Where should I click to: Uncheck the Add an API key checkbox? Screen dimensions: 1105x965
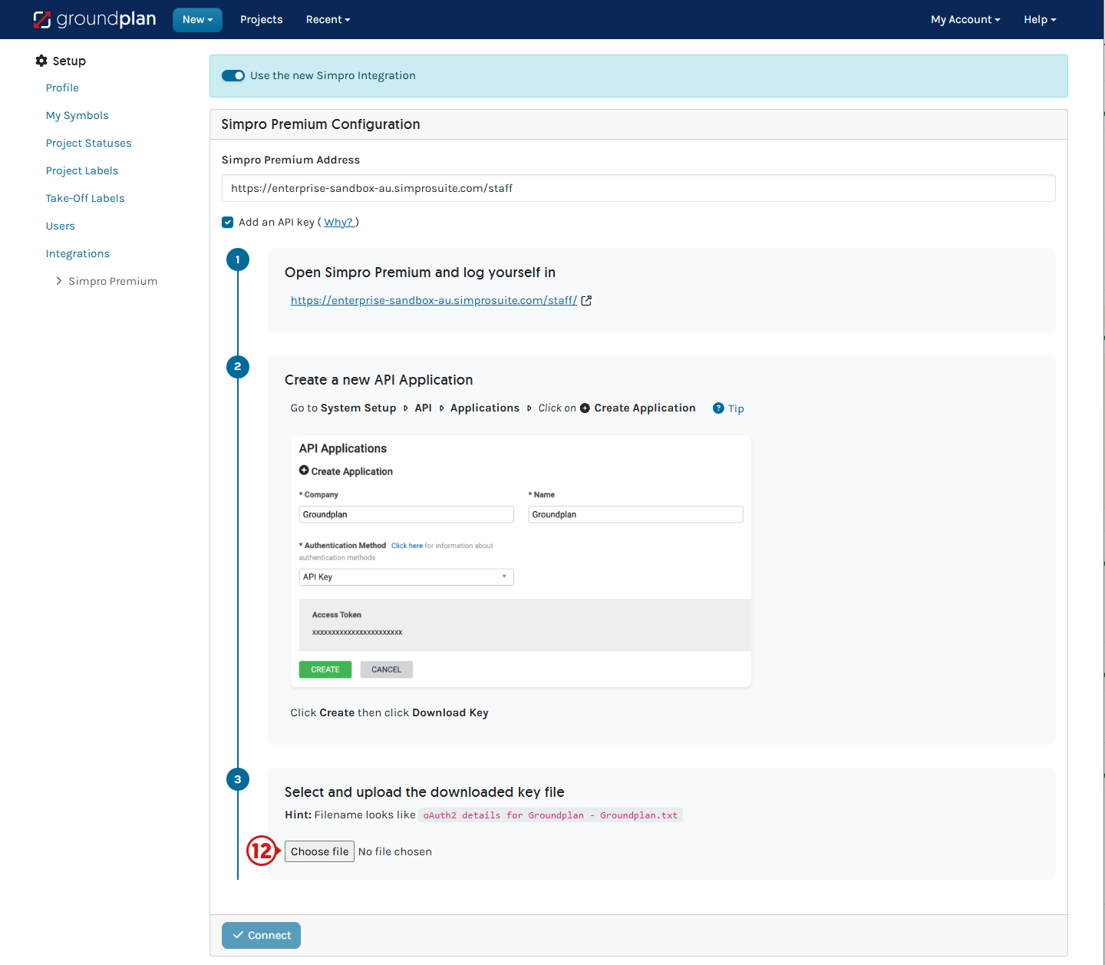228,223
